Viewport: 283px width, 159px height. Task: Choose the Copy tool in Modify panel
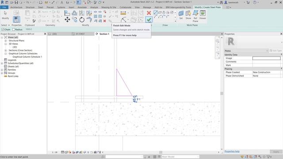click(x=75, y=19)
